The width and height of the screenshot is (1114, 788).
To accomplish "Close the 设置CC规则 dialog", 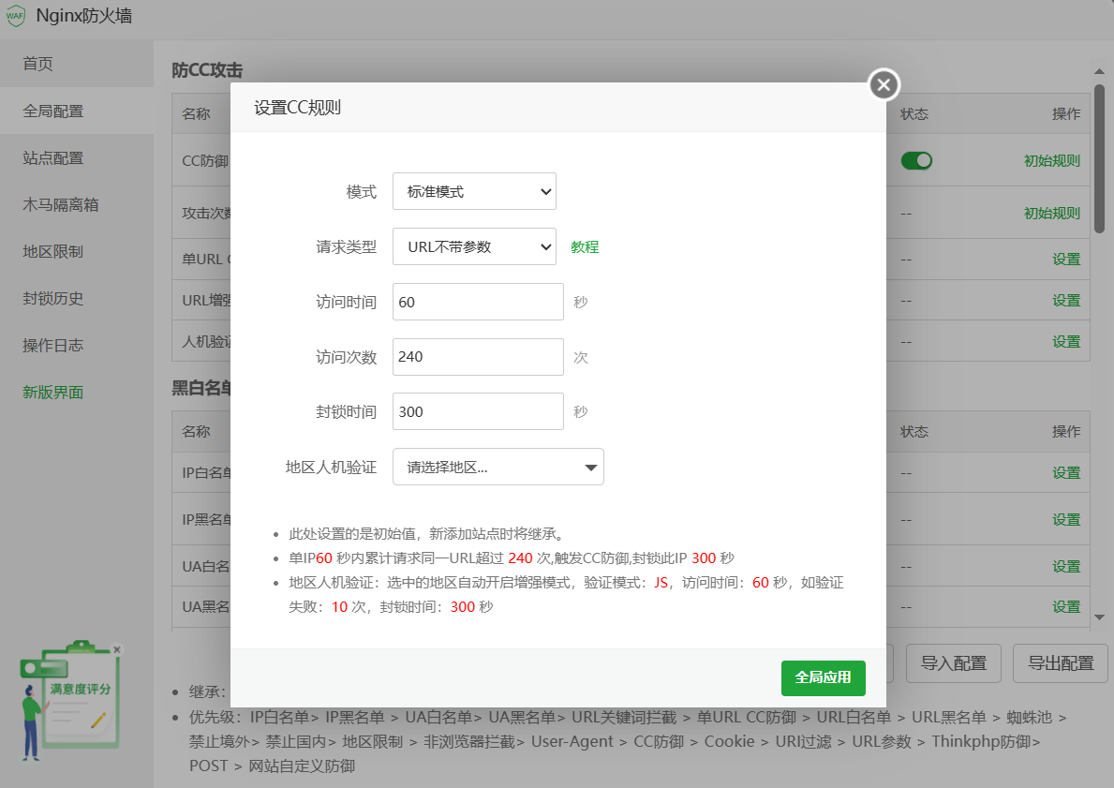I will click(884, 85).
